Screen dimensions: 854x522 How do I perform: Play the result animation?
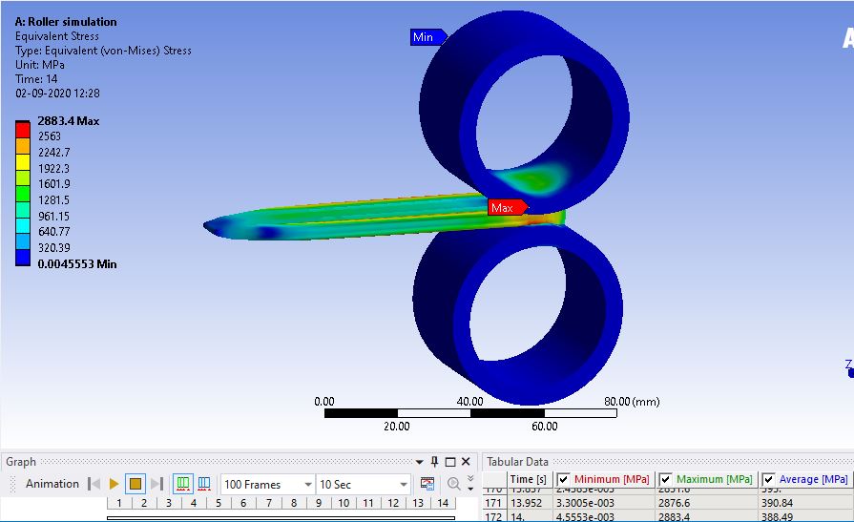click(x=115, y=484)
